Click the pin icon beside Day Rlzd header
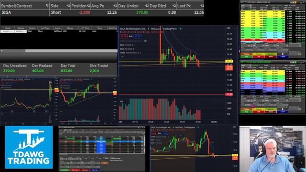The image size is (306, 172). pyautogui.click(x=174, y=6)
